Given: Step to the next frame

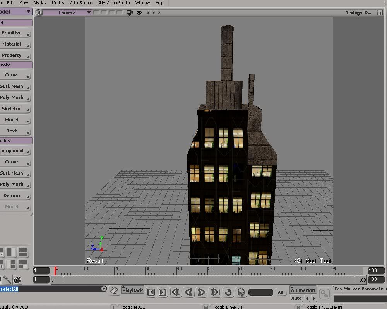Looking at the screenshot, I should click(162, 292).
